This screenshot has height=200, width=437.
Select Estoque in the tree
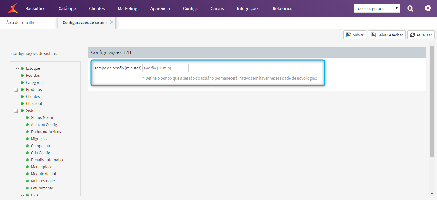pos(33,68)
